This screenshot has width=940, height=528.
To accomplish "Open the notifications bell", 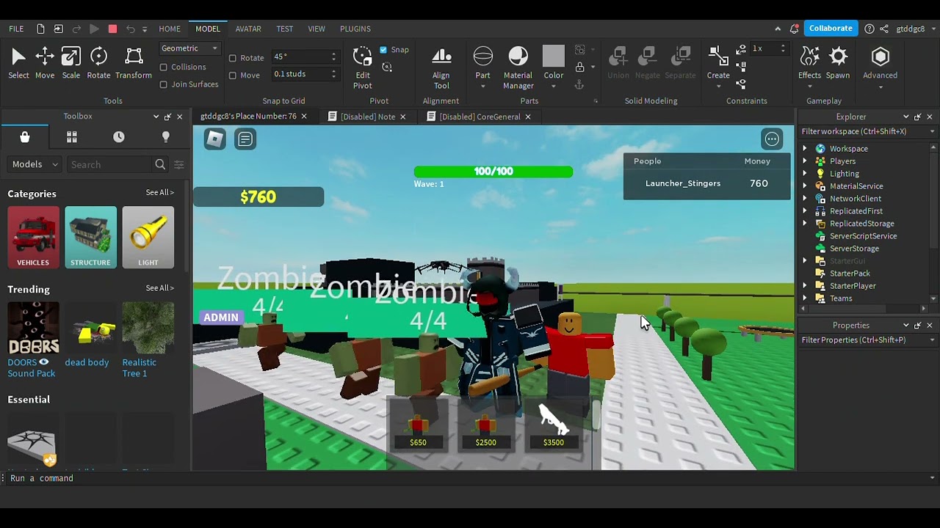I will tap(794, 29).
